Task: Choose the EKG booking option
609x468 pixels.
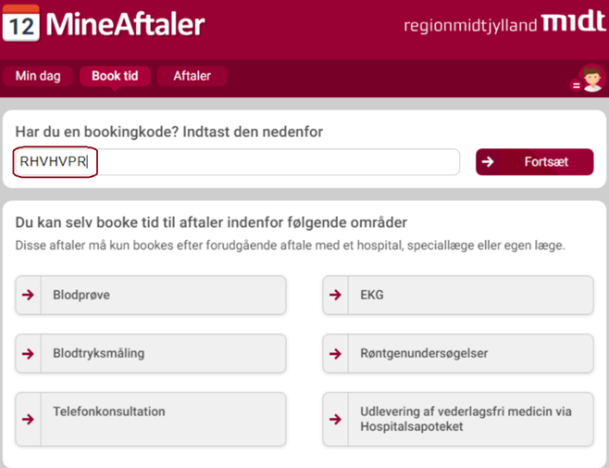Action: [x=469, y=296]
